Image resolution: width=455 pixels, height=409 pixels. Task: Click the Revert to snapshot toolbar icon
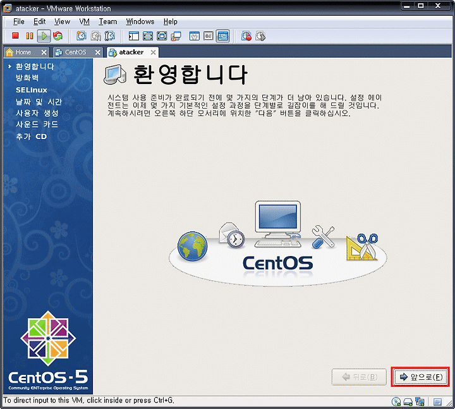click(x=95, y=36)
